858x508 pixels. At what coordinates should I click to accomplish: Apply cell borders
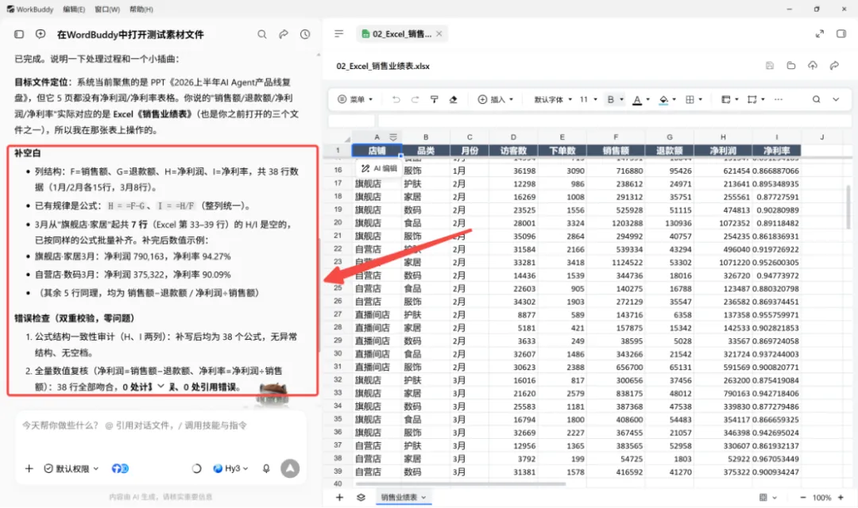pyautogui.click(x=690, y=99)
